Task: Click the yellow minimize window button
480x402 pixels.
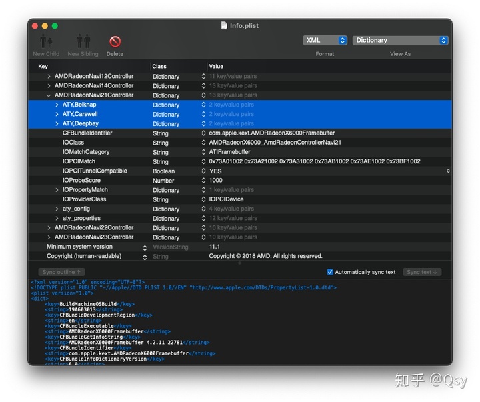Action: point(45,26)
